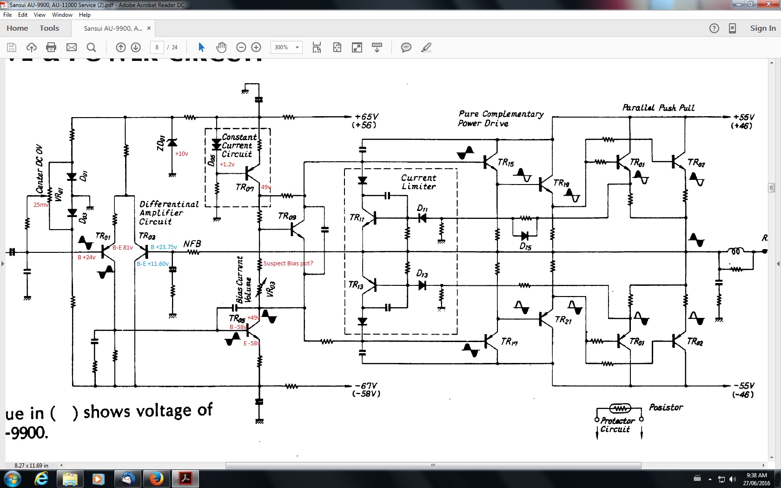Zoom in with plus icon
The height and width of the screenshot is (488, 781).
(x=256, y=47)
